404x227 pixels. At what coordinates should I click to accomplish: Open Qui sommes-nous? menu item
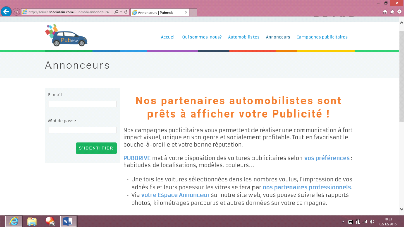tap(201, 37)
